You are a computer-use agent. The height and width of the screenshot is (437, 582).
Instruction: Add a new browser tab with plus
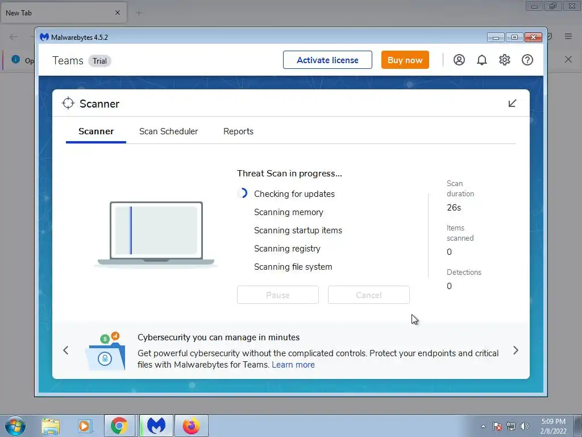point(139,13)
